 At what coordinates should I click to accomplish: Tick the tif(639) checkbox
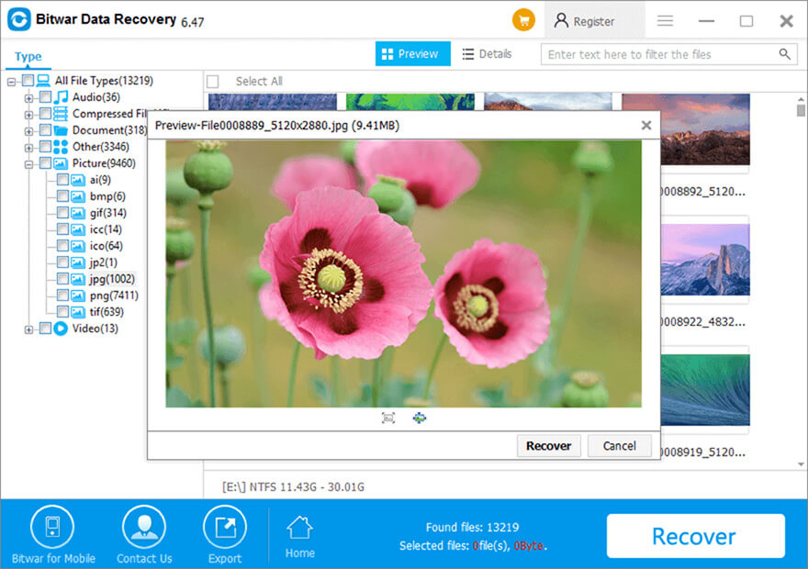pyautogui.click(x=62, y=312)
